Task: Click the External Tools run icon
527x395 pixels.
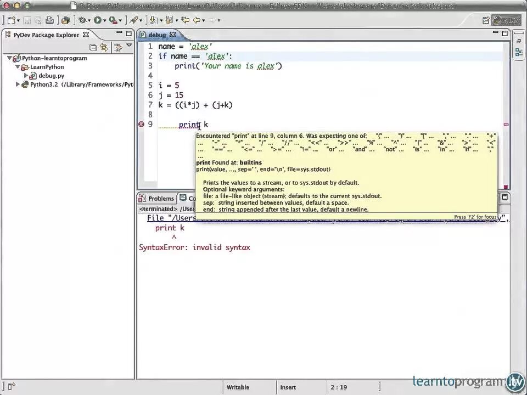Action: pos(113,20)
